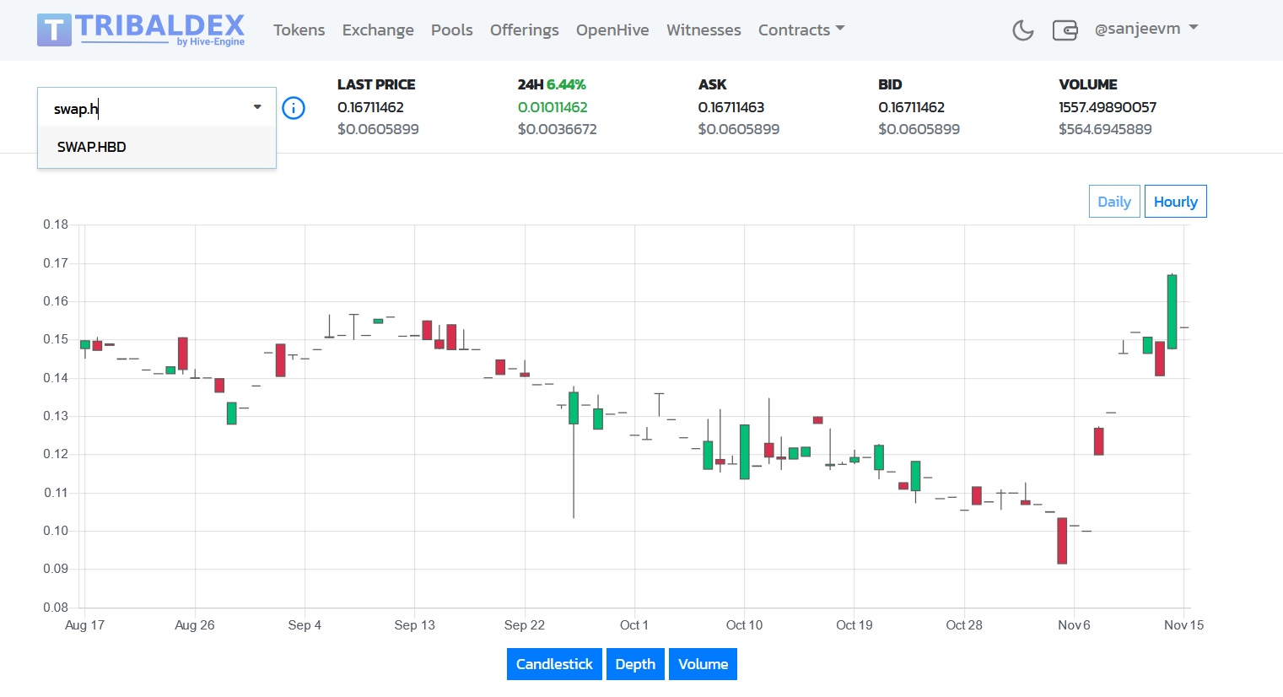Show the Volume chart
1283x697 pixels.
703,664
